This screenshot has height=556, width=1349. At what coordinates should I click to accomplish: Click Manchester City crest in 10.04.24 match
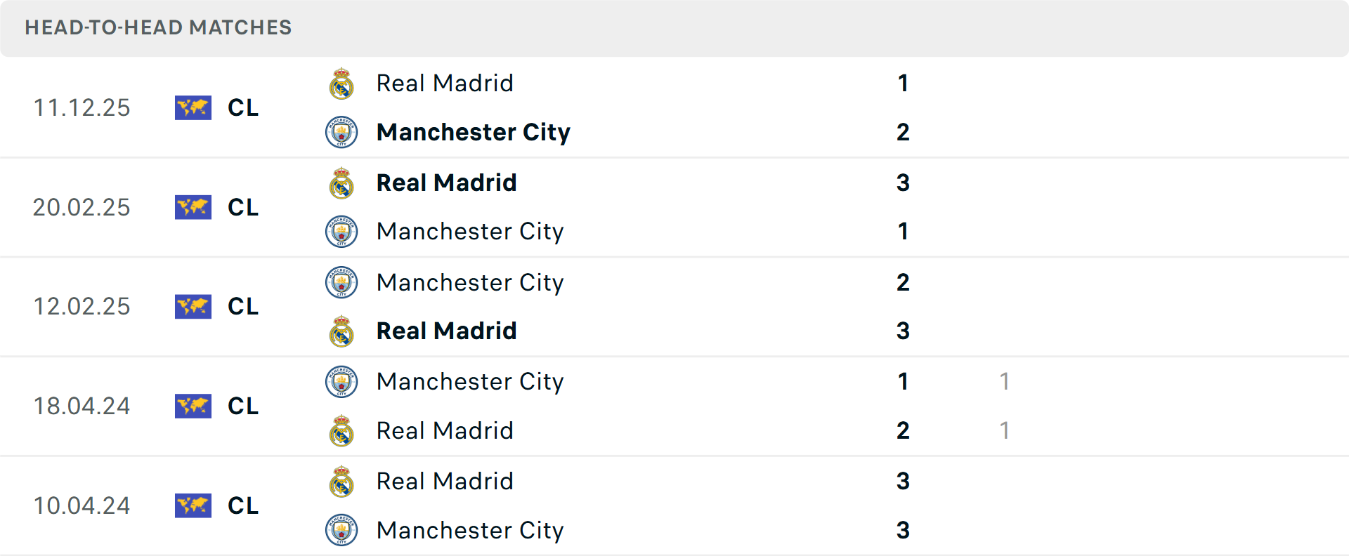click(341, 530)
